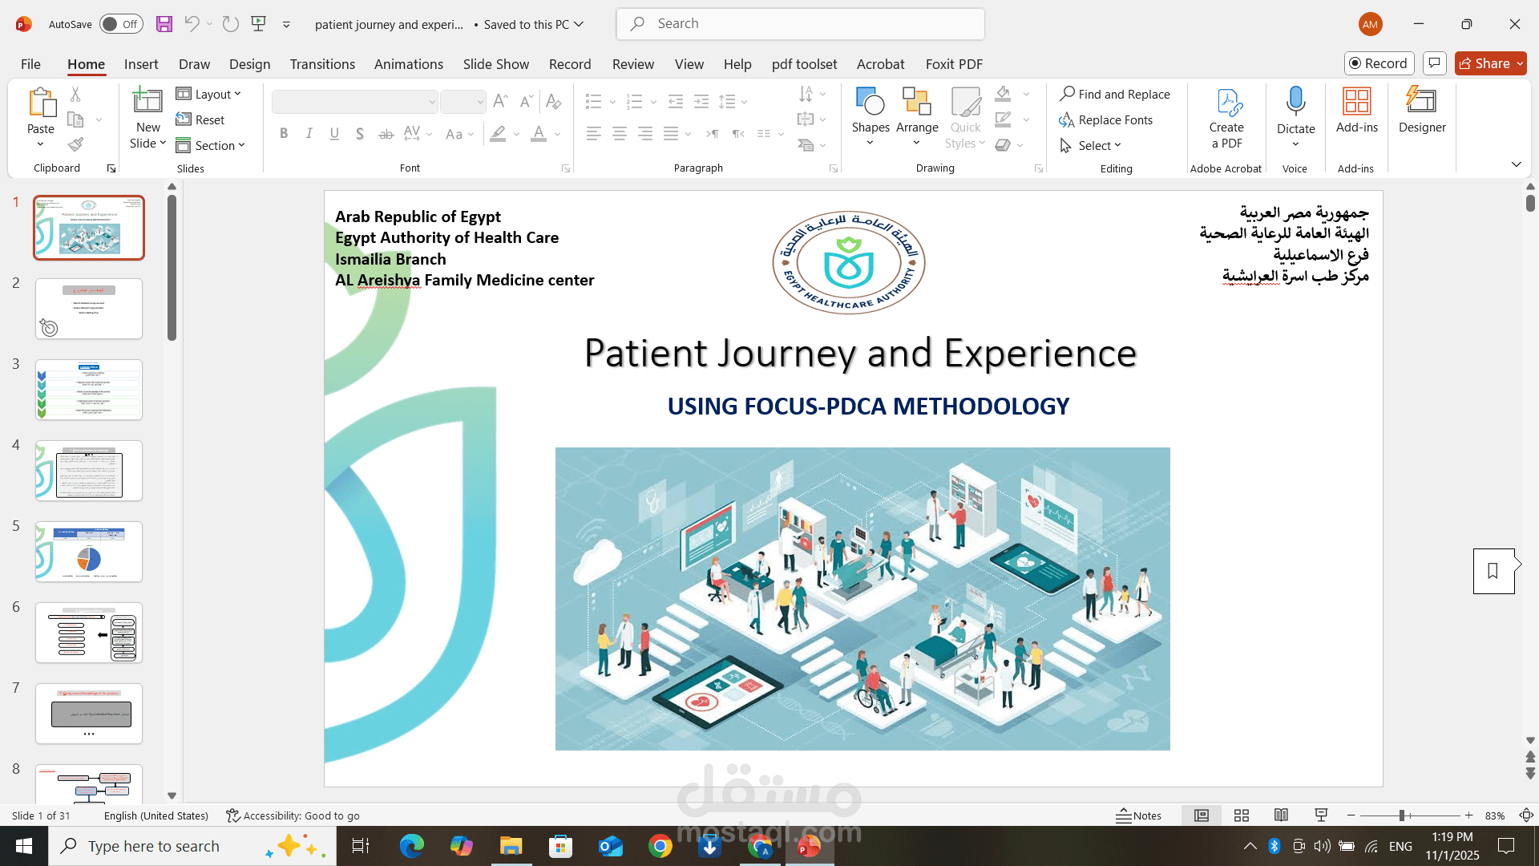Click the Record button top right
Image resolution: width=1539 pixels, height=866 pixels.
tap(1379, 63)
